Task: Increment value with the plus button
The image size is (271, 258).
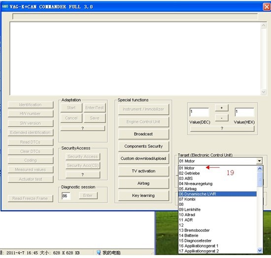Action: (x=222, y=108)
